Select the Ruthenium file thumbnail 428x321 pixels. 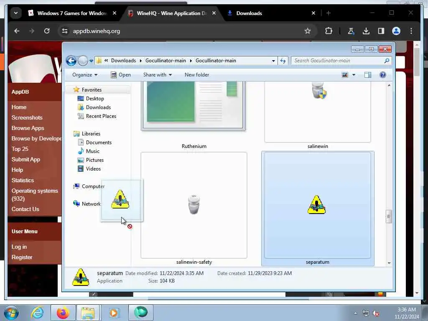pyautogui.click(x=193, y=106)
